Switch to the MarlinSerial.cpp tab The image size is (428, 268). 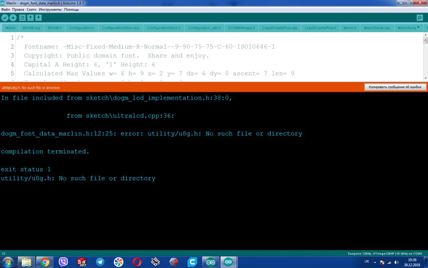pos(377,28)
